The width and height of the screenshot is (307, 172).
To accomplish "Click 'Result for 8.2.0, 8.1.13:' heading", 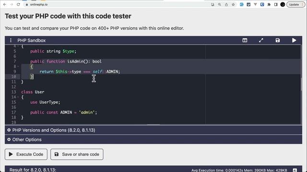I will [33, 170].
